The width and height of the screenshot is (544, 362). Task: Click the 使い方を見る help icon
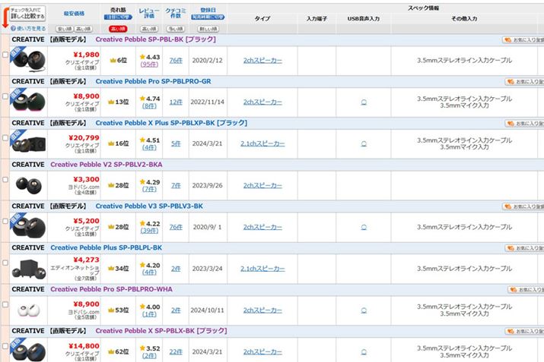point(9,28)
